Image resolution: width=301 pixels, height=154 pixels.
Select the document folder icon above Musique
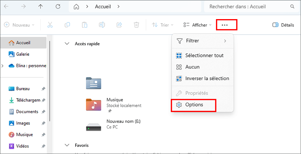(x=93, y=83)
